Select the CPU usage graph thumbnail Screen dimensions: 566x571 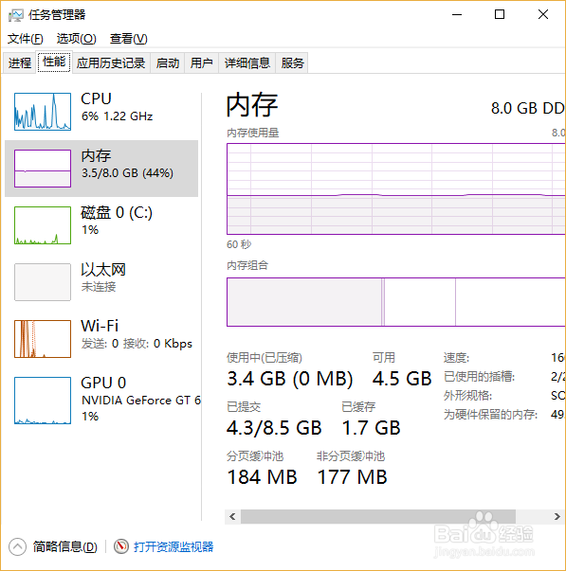pyautogui.click(x=43, y=112)
